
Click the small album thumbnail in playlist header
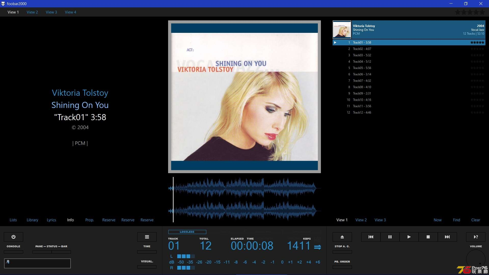(342, 30)
